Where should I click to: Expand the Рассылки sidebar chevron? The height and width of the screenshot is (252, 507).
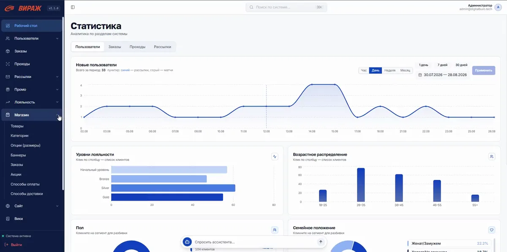[x=57, y=77]
